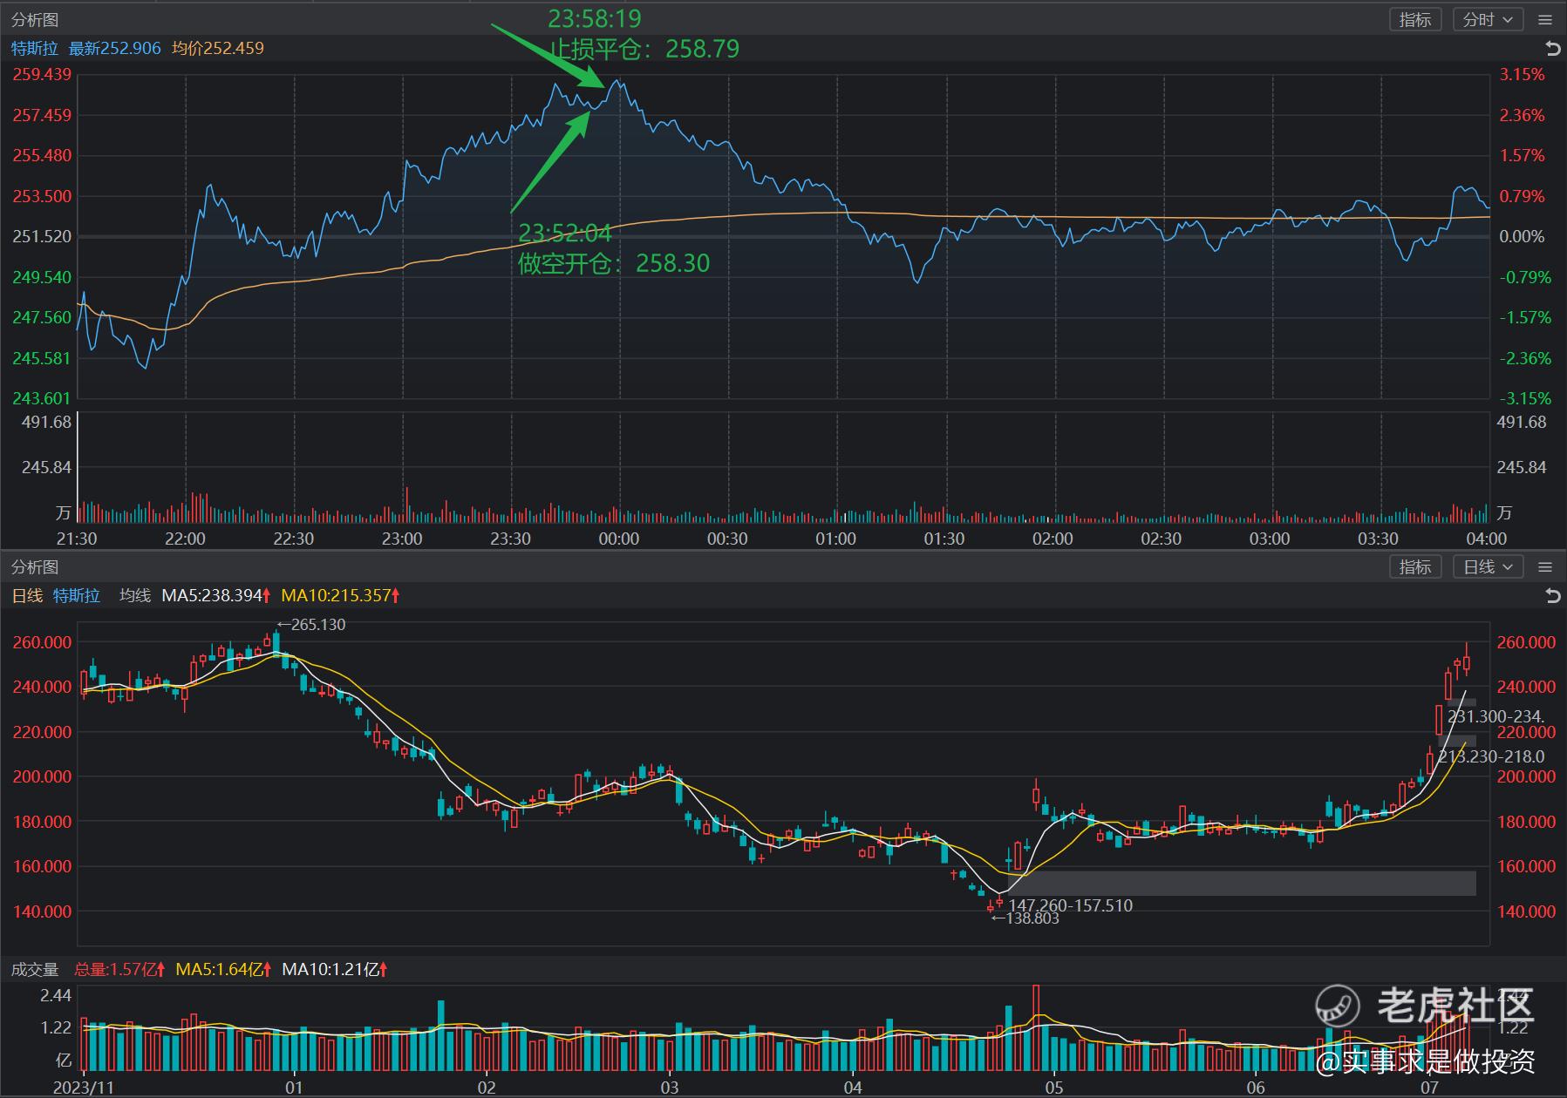
Task: Click 04:00 time axis label
Action: pos(1486,539)
